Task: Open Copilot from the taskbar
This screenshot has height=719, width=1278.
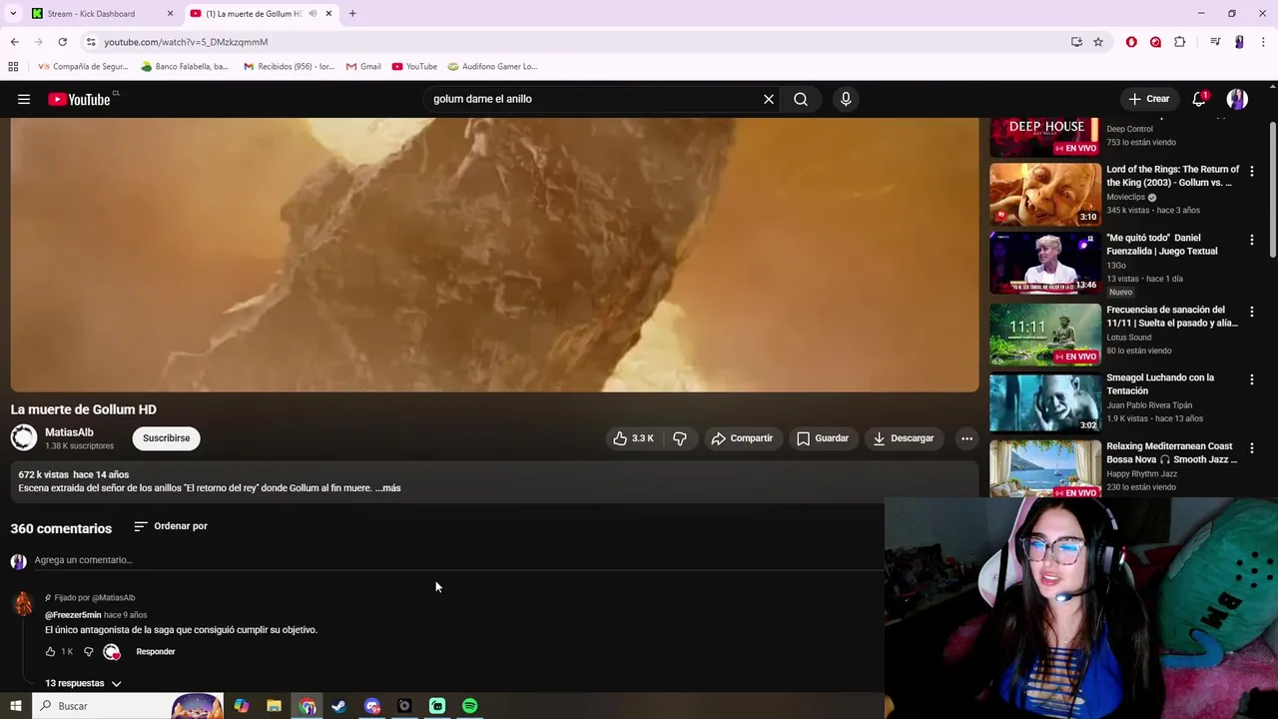Action: coord(242,706)
